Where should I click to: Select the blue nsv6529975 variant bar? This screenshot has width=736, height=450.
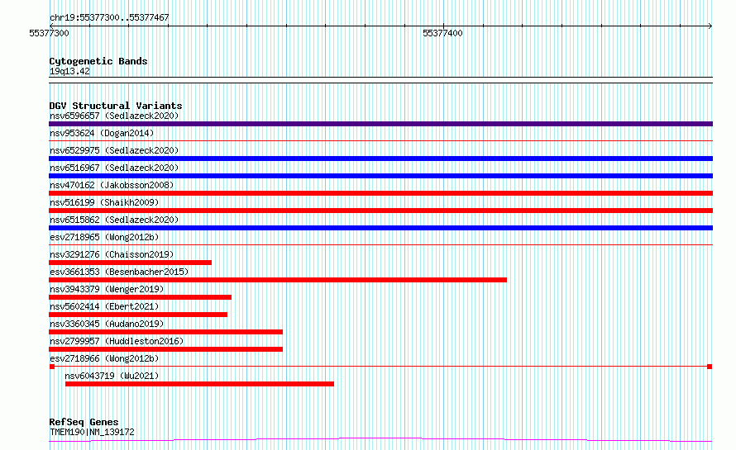coord(380,159)
